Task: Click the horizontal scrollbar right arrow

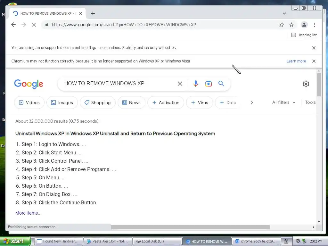Action: pyautogui.click(x=313, y=227)
